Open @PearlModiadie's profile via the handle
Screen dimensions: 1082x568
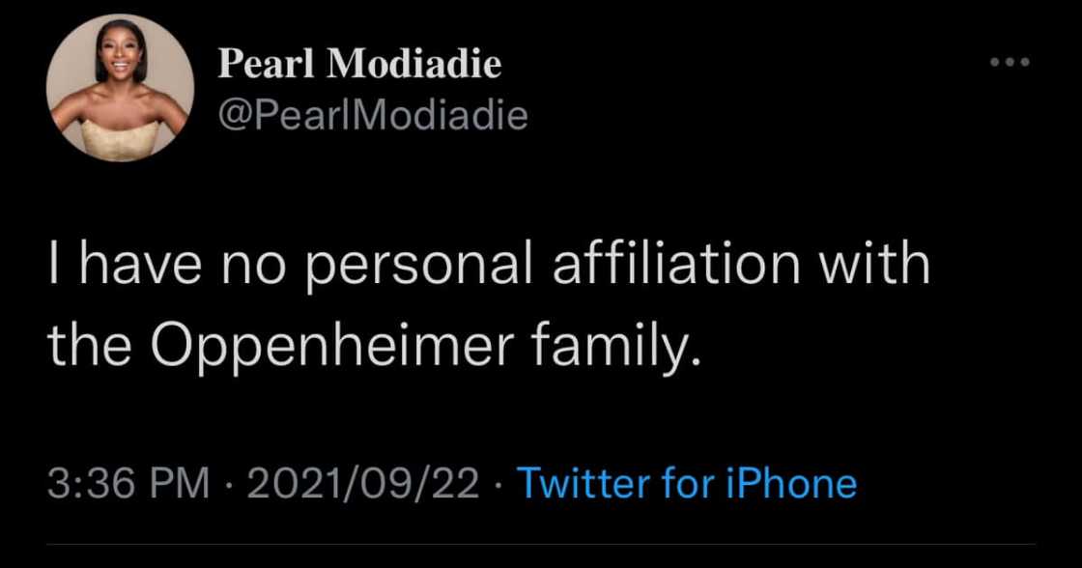click(374, 114)
